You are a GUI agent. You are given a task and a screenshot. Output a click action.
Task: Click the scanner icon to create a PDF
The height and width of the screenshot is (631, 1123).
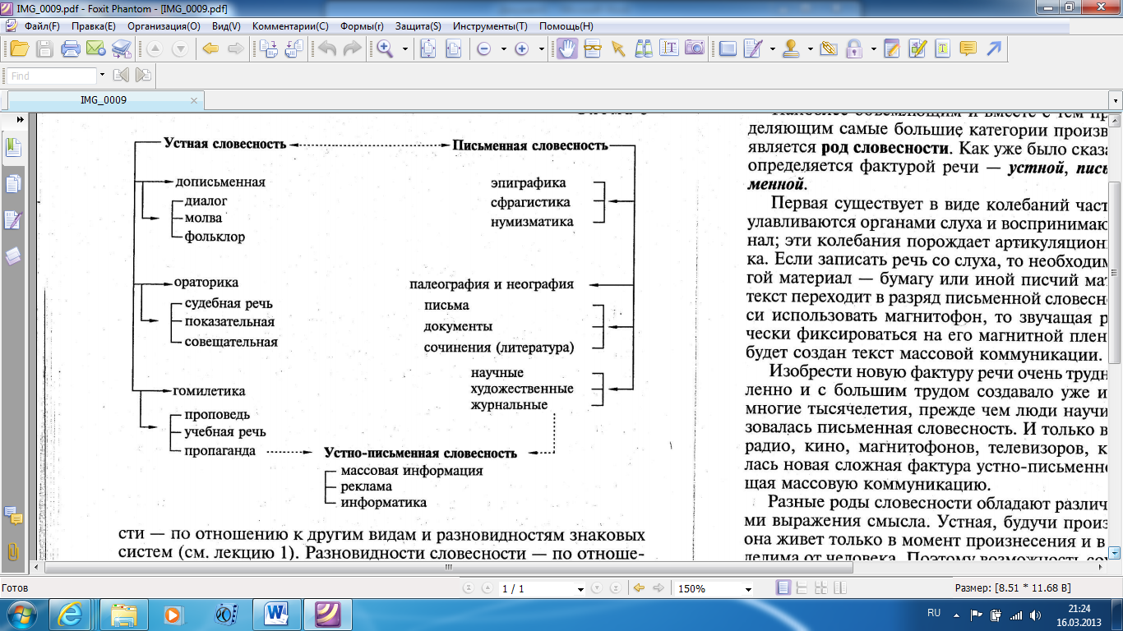[x=121, y=48]
